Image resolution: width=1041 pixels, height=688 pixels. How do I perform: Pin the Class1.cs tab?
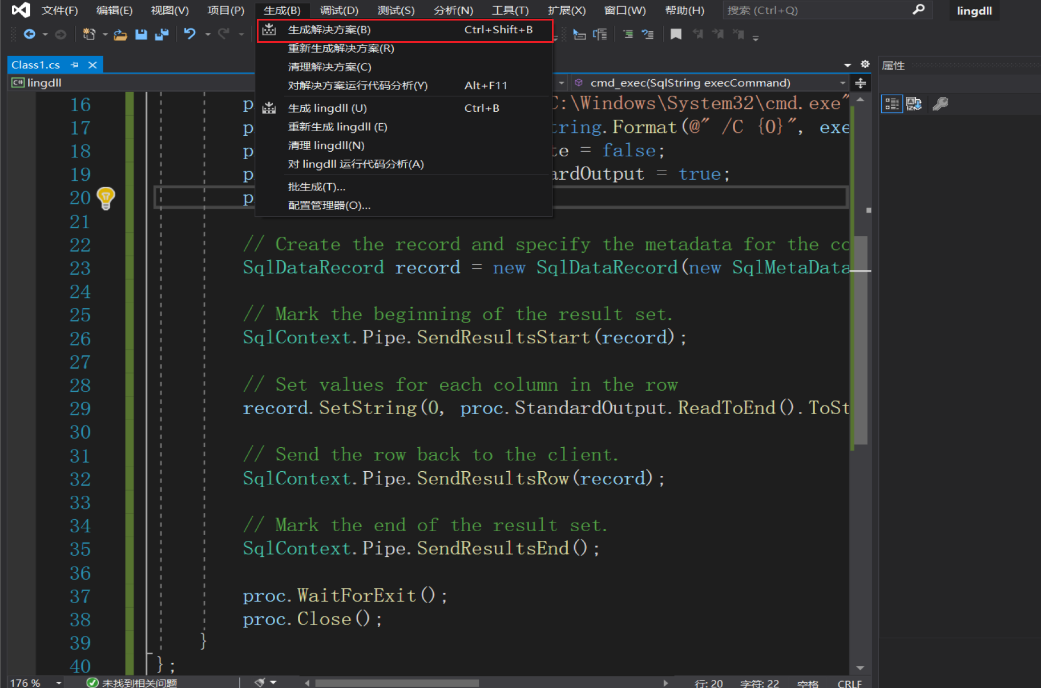75,65
